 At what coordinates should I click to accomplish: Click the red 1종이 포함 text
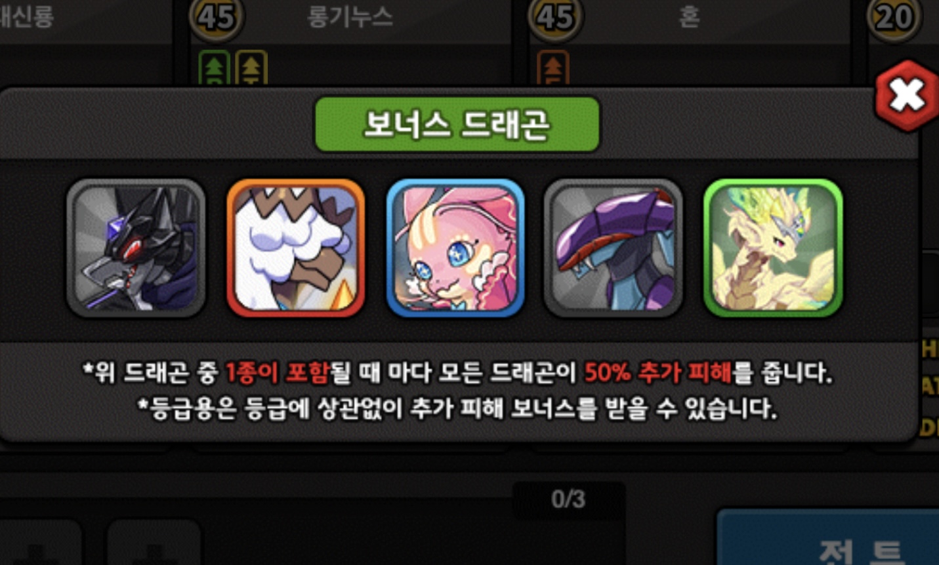point(277,373)
